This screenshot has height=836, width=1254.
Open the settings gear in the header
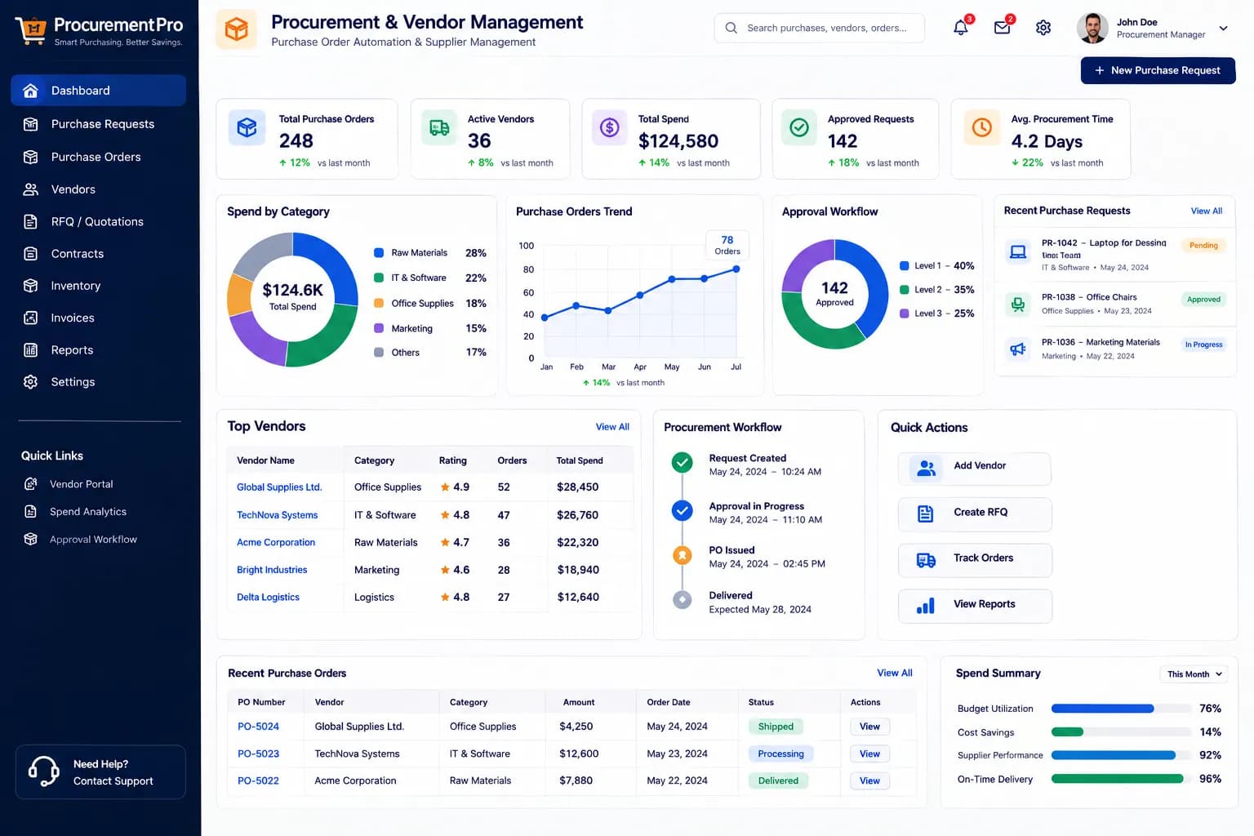pos(1043,28)
